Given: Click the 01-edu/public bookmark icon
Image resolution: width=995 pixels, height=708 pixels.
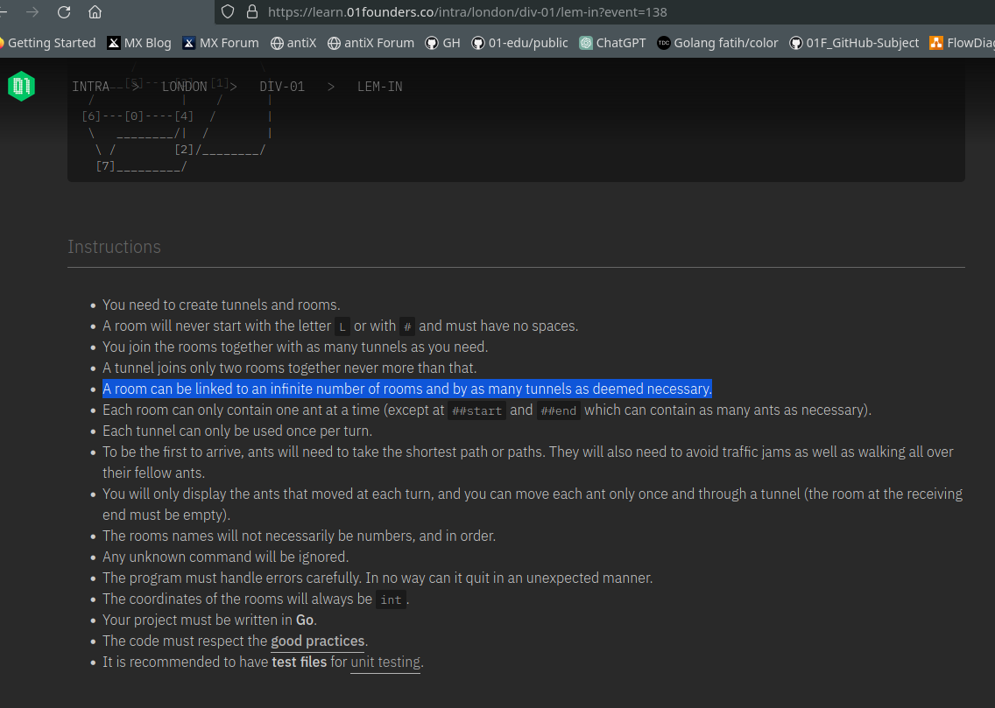Looking at the screenshot, I should [x=478, y=42].
